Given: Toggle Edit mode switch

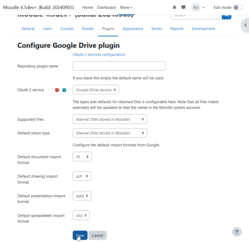Looking at the screenshot, I should (x=238, y=7).
